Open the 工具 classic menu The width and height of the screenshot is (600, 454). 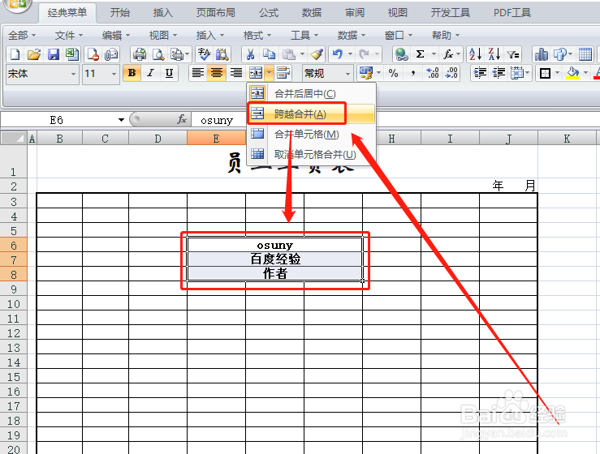pyautogui.click(x=304, y=35)
